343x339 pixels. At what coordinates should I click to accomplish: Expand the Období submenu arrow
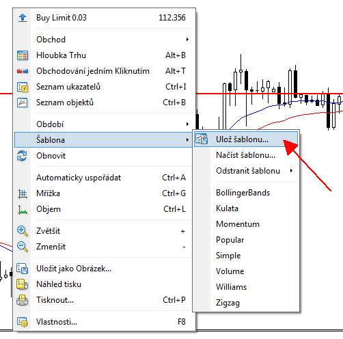pyautogui.click(x=187, y=124)
